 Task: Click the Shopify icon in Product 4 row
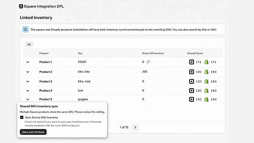pos(206,91)
